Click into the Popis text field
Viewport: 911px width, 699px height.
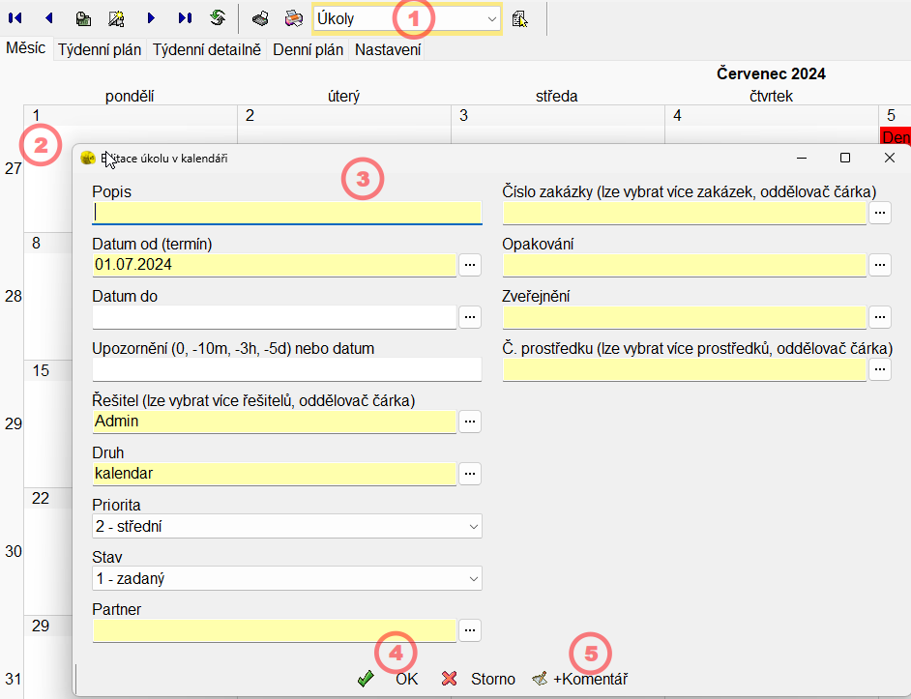pyautogui.click(x=286, y=213)
